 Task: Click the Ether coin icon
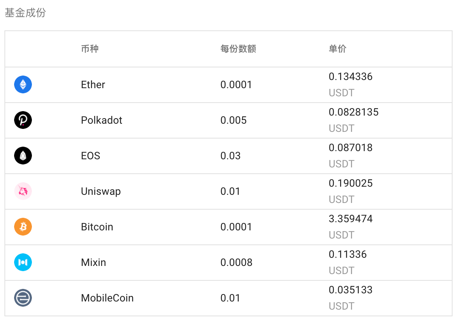[x=23, y=84]
